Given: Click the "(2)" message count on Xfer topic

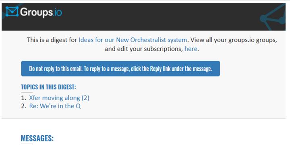Looking at the screenshot, I should coord(85,98).
